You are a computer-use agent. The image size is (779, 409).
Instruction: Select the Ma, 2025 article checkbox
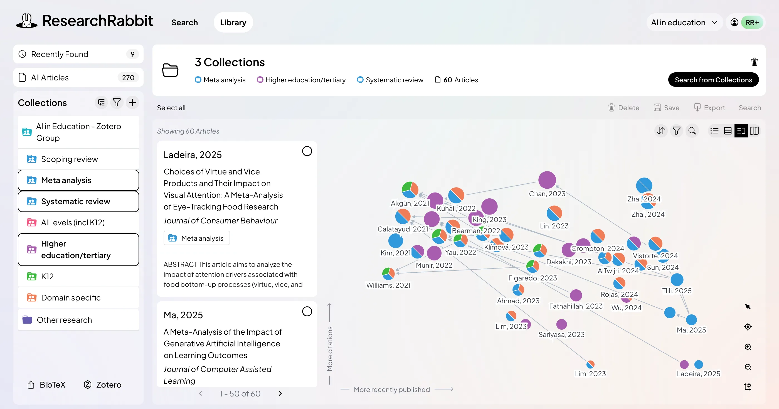pyautogui.click(x=307, y=311)
